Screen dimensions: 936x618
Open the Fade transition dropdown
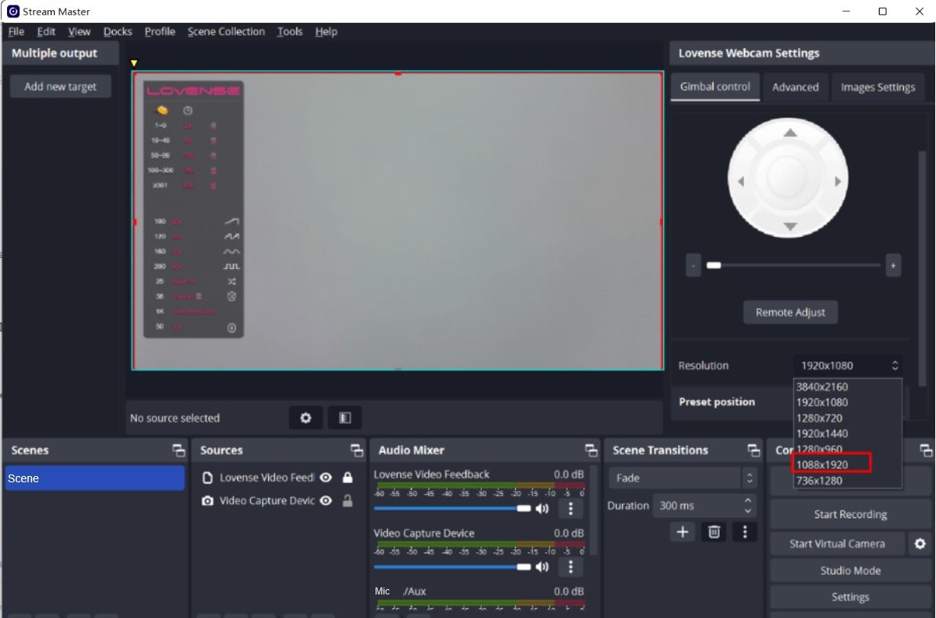point(683,478)
